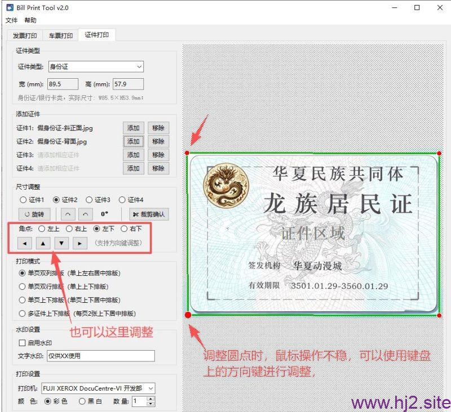This screenshot has height=412, width=451.
Task: Select 单页双行排版 print mode
Action: click(x=22, y=286)
